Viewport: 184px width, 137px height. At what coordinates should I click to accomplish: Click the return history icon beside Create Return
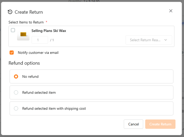coord(10,12)
